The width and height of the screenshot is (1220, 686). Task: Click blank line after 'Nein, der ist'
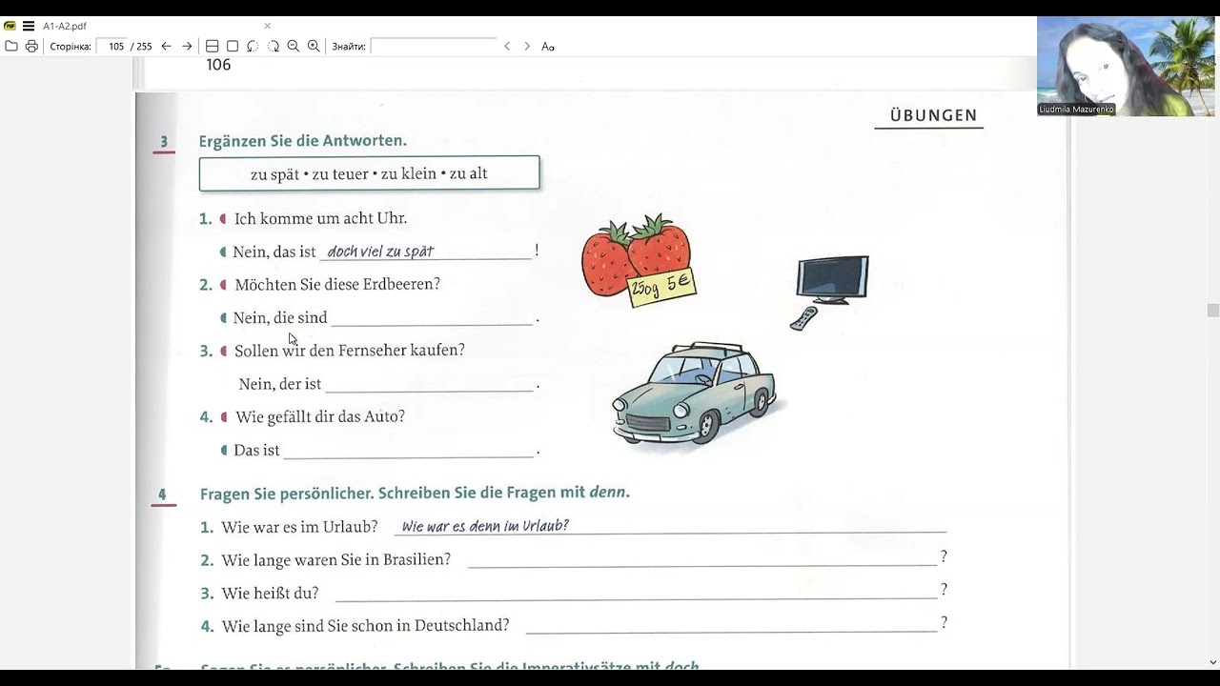click(x=429, y=384)
